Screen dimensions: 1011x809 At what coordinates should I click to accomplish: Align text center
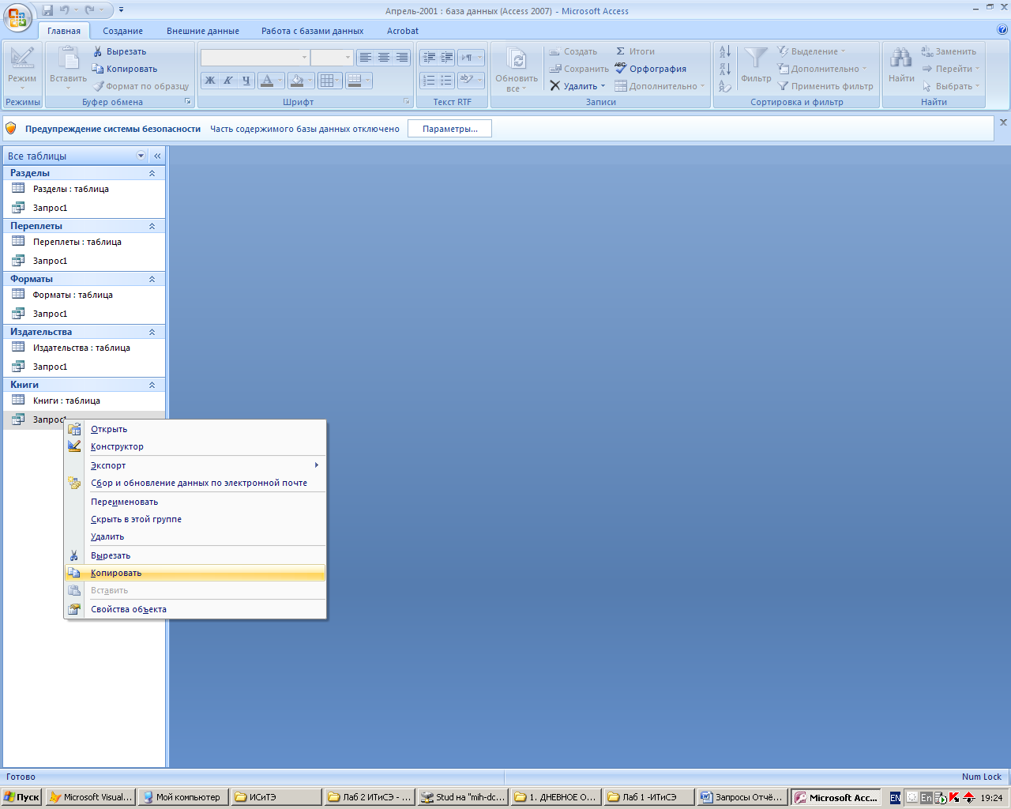pyautogui.click(x=384, y=58)
